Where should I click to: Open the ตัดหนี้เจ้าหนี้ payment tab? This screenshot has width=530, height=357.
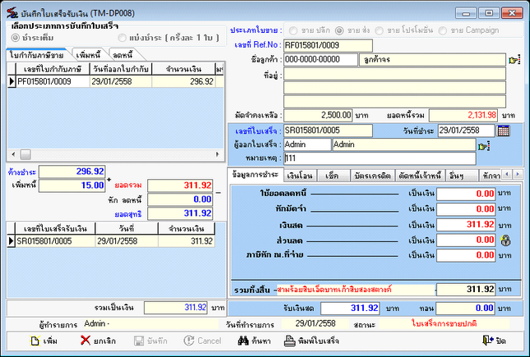coord(420,176)
